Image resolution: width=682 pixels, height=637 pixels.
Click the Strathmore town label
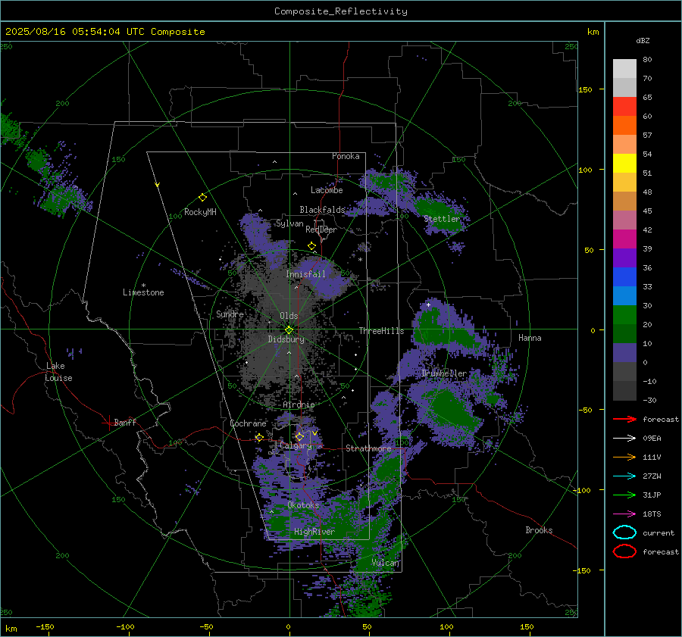pos(368,448)
